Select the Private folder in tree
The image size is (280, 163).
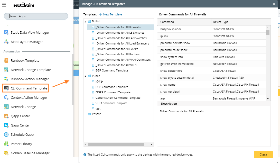point(96,114)
